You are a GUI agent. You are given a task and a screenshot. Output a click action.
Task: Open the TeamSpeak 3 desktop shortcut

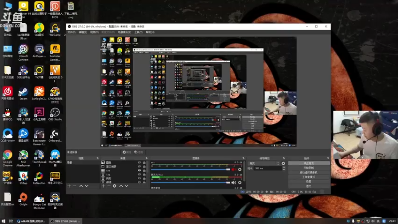click(39, 158)
